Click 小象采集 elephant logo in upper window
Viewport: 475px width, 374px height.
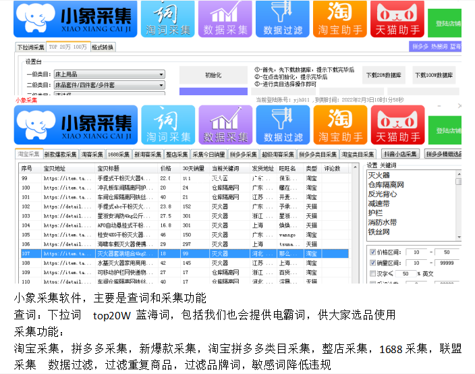point(75,19)
